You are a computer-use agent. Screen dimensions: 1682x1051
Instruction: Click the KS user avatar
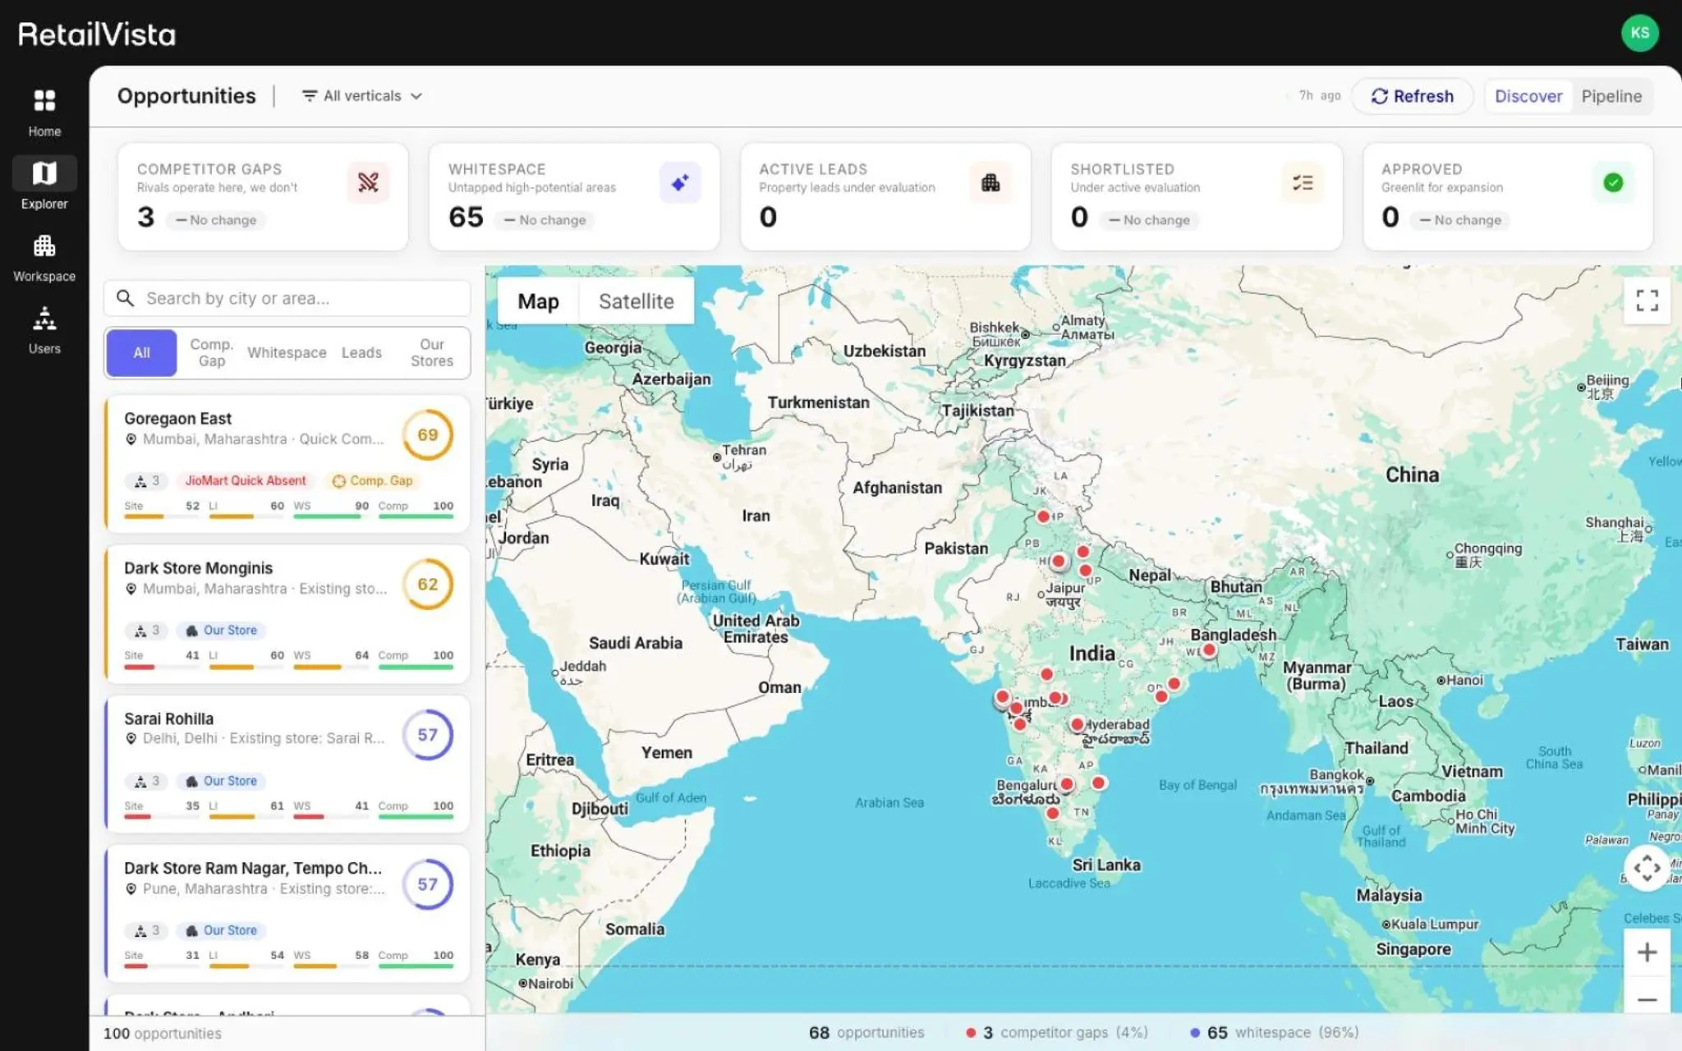(1639, 33)
